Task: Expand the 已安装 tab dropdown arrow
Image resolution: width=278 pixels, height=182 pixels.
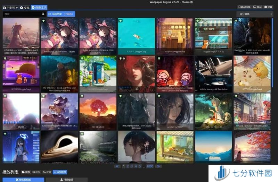Action: 17,8
